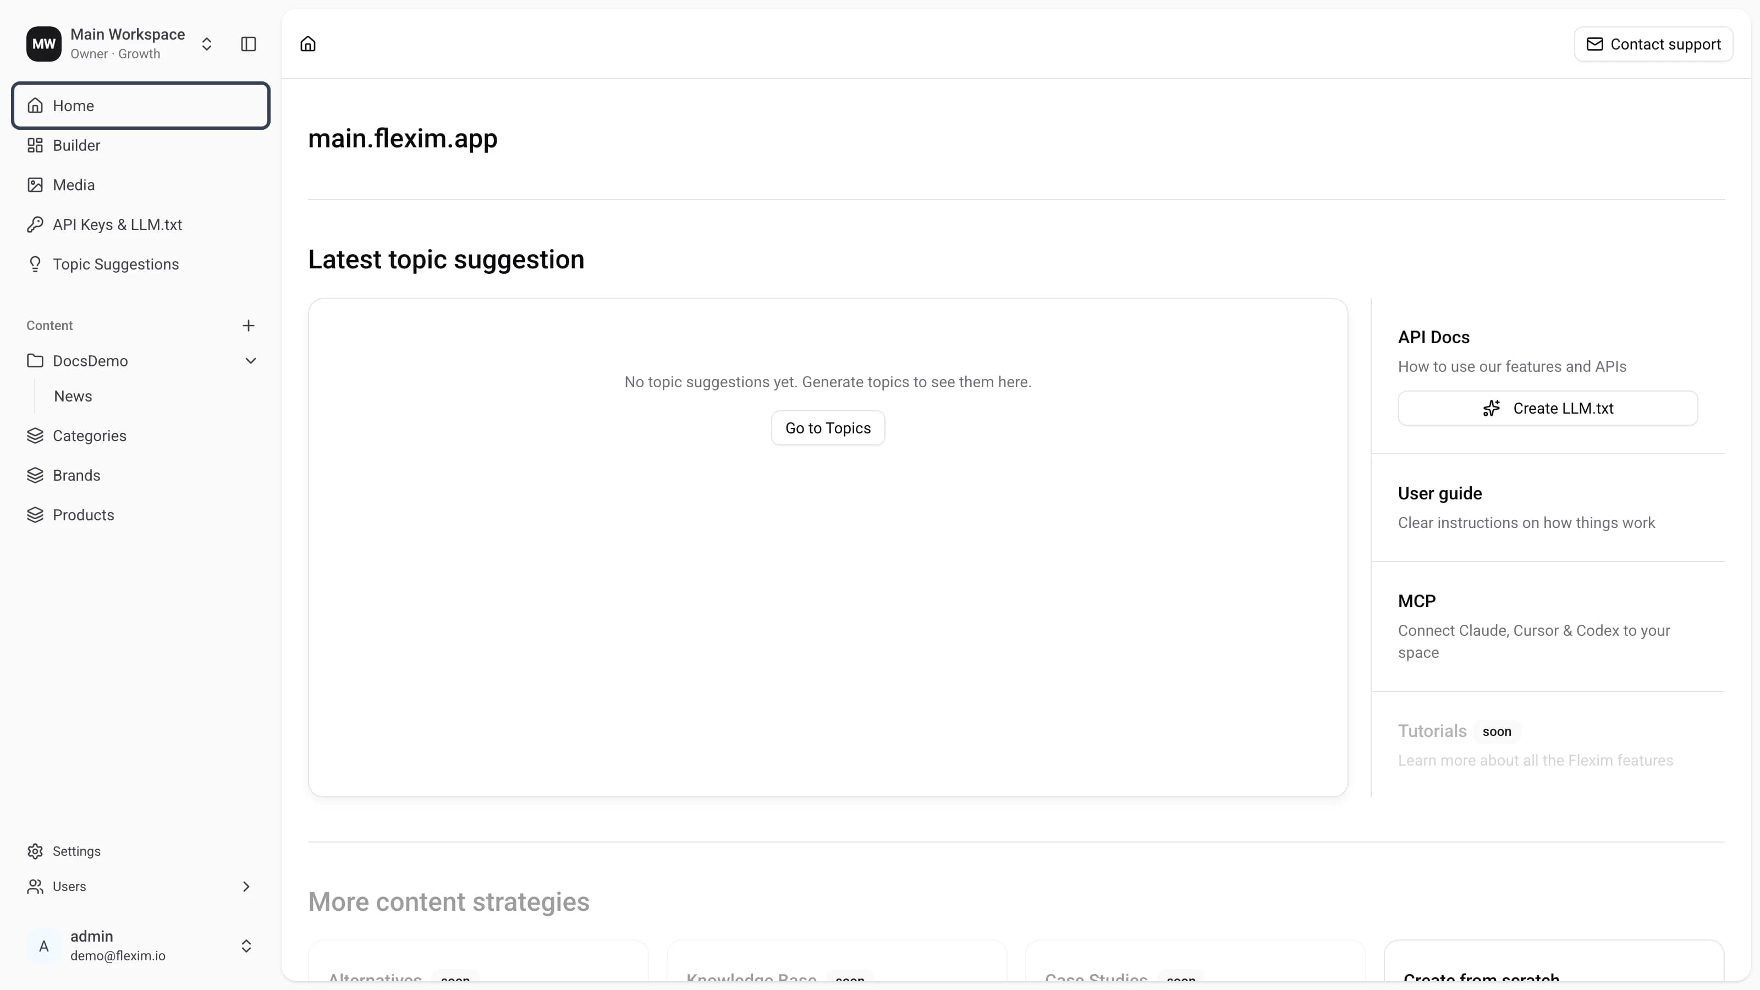
Task: Toggle the sidebar collapse icon
Action: point(249,45)
